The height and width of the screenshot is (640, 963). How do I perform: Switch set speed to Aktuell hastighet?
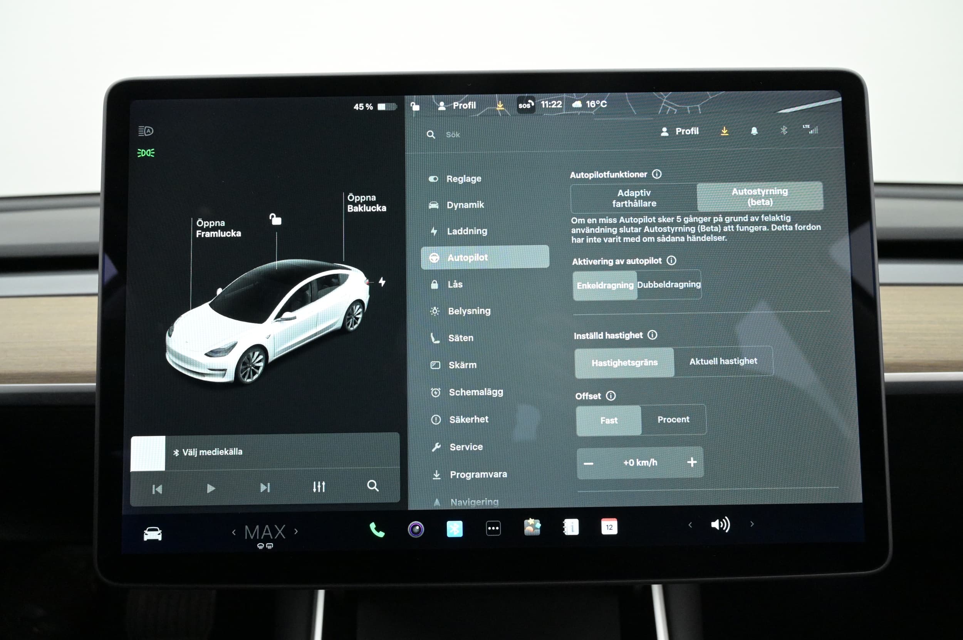[723, 361]
